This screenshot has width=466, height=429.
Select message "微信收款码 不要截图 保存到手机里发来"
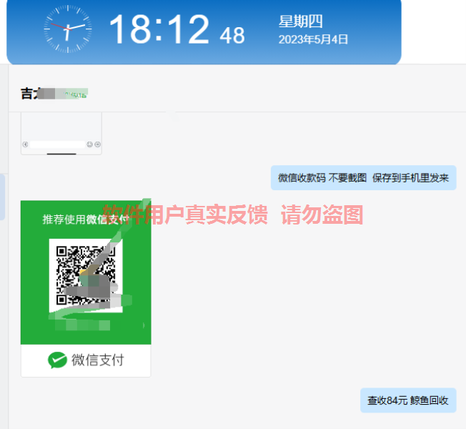click(363, 178)
